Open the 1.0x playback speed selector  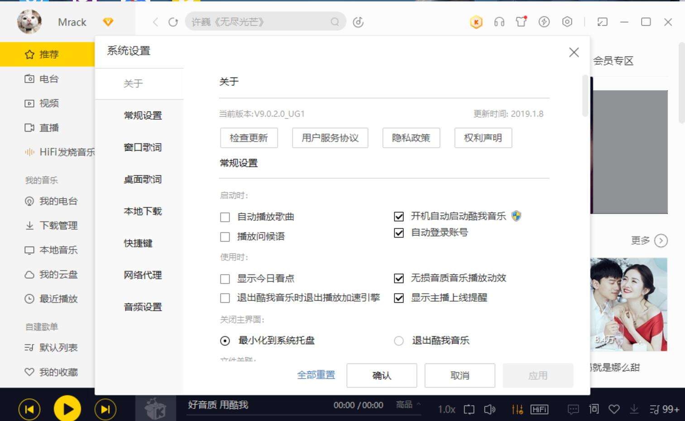pos(446,410)
